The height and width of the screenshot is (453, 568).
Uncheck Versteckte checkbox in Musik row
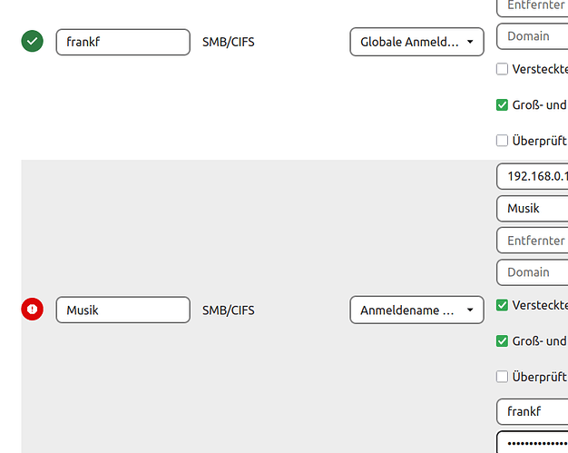(x=502, y=305)
